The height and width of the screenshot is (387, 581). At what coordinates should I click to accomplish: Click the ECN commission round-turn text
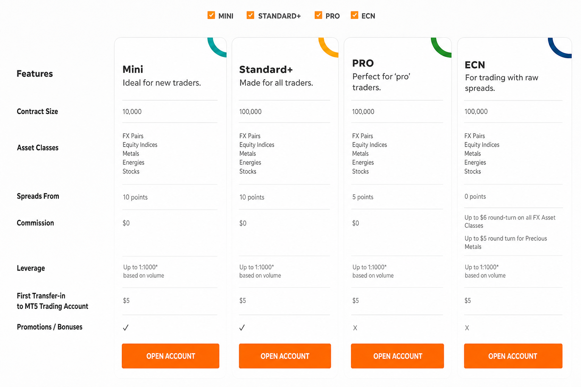pyautogui.click(x=510, y=221)
